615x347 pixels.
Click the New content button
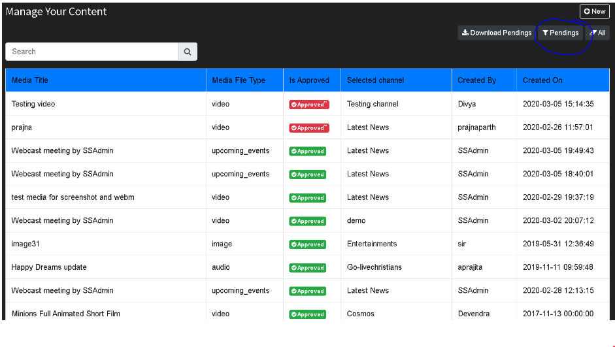595,11
